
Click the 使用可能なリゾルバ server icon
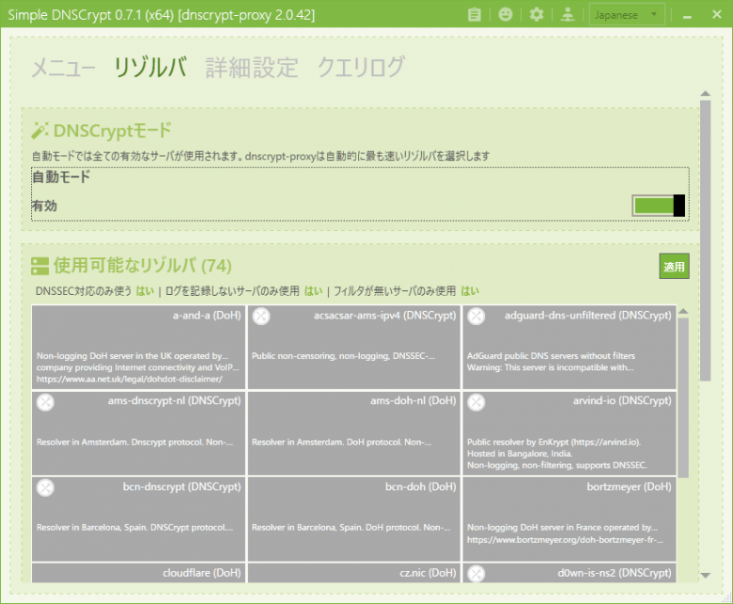39,266
